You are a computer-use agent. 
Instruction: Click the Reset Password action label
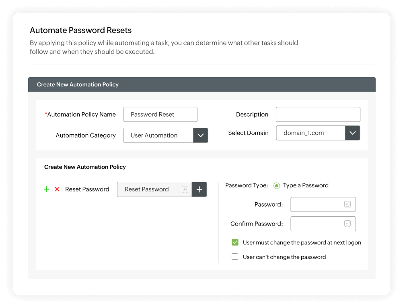[x=87, y=189]
